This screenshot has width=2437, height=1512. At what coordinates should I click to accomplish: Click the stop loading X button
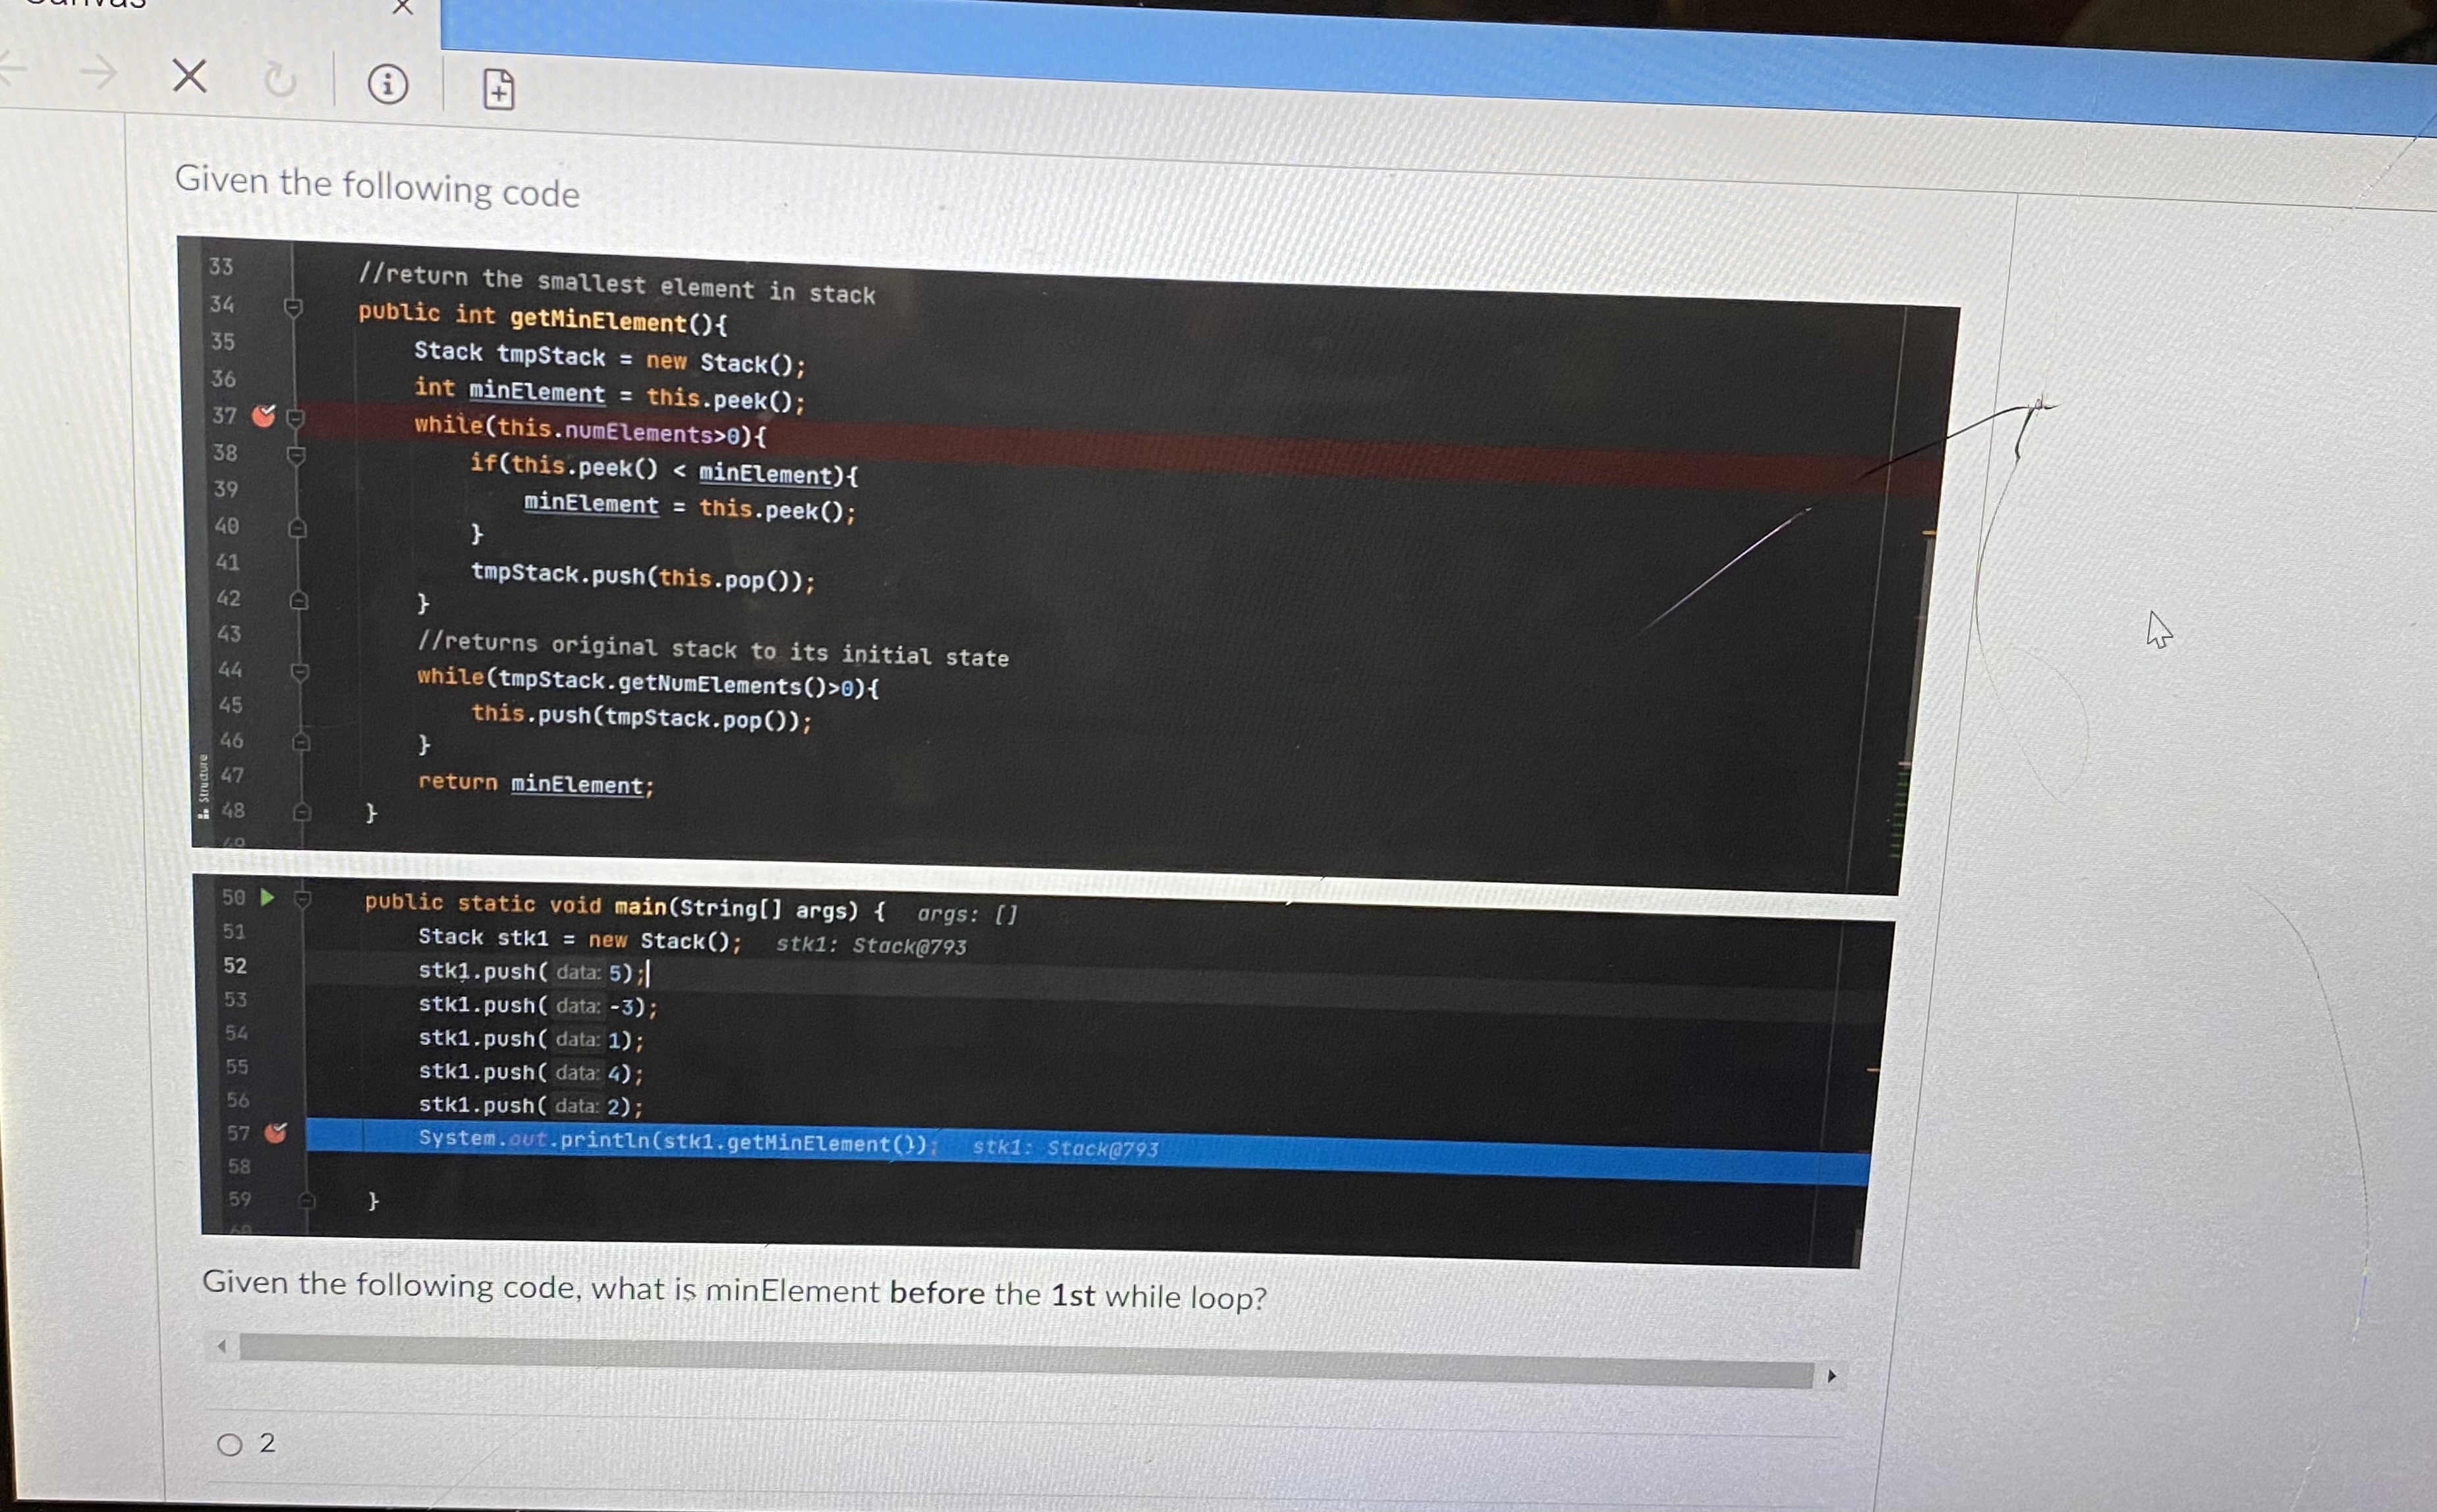coord(189,76)
